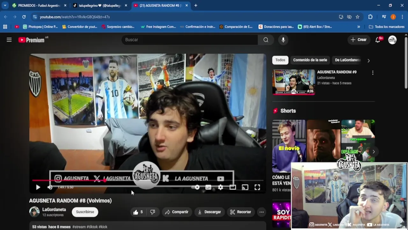This screenshot has width=408, height=230.
Task: Focus the Buscar search field
Action: [x=190, y=40]
